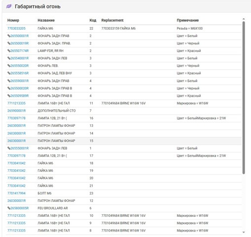
Task: Click the purple leaf icon beside Габаритный огонь
Action: [x=9, y=6]
